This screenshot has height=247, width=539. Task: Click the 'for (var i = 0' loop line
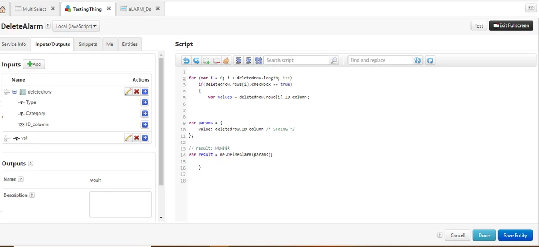[x=241, y=78]
